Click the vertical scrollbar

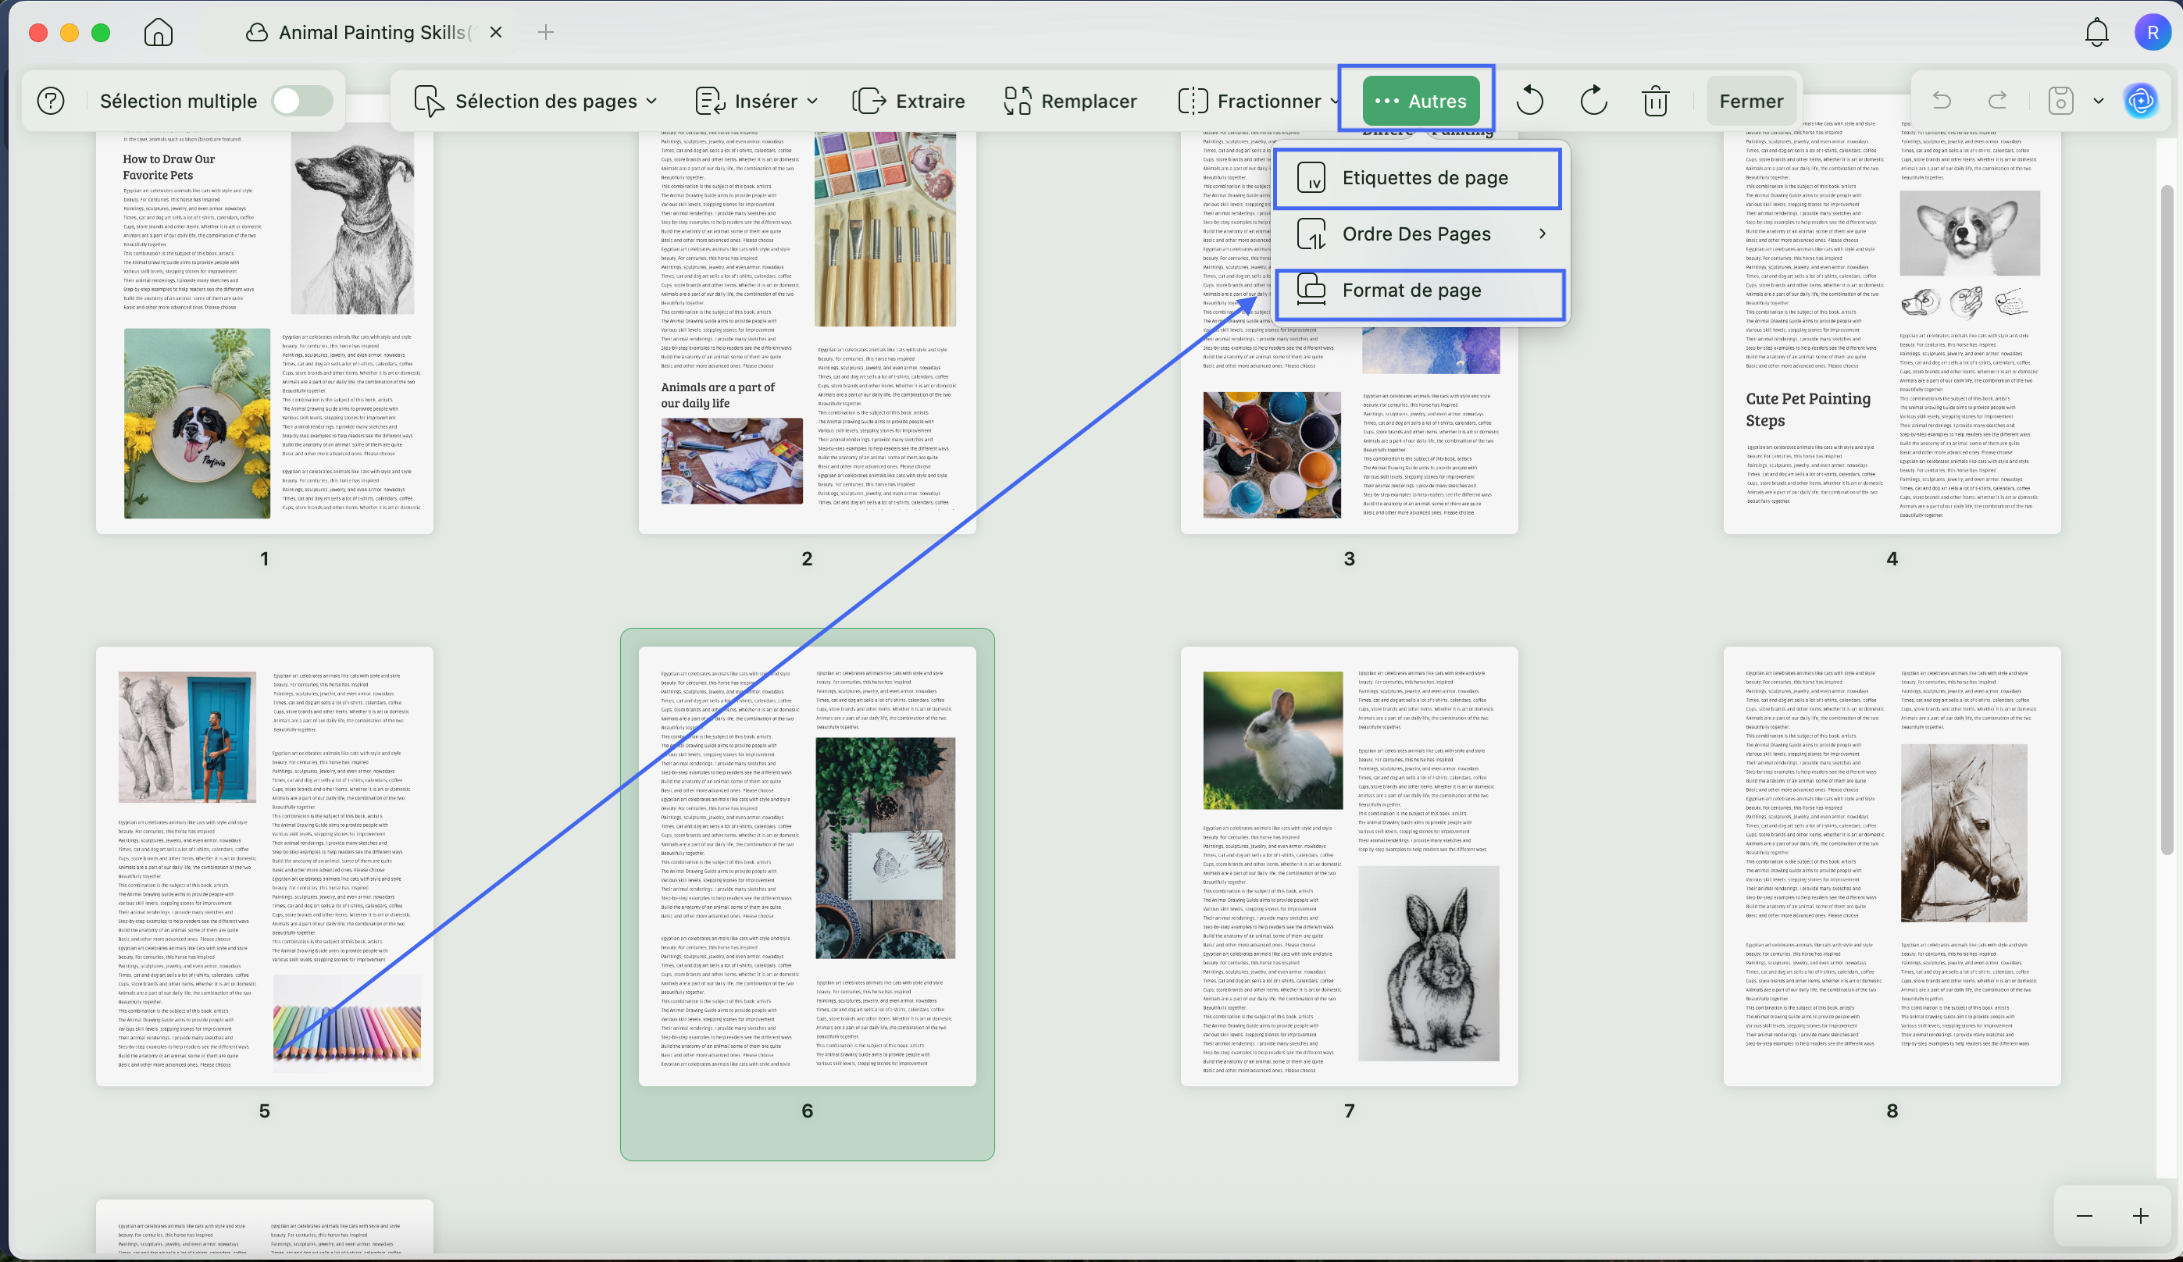[x=2167, y=519]
